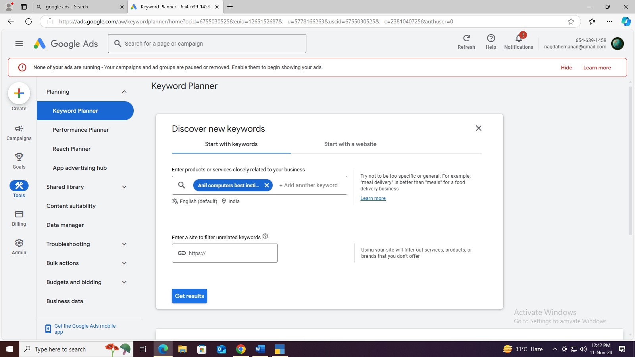The height and width of the screenshot is (357, 635).
Task: Open the Help question mark icon
Action: [491, 38]
